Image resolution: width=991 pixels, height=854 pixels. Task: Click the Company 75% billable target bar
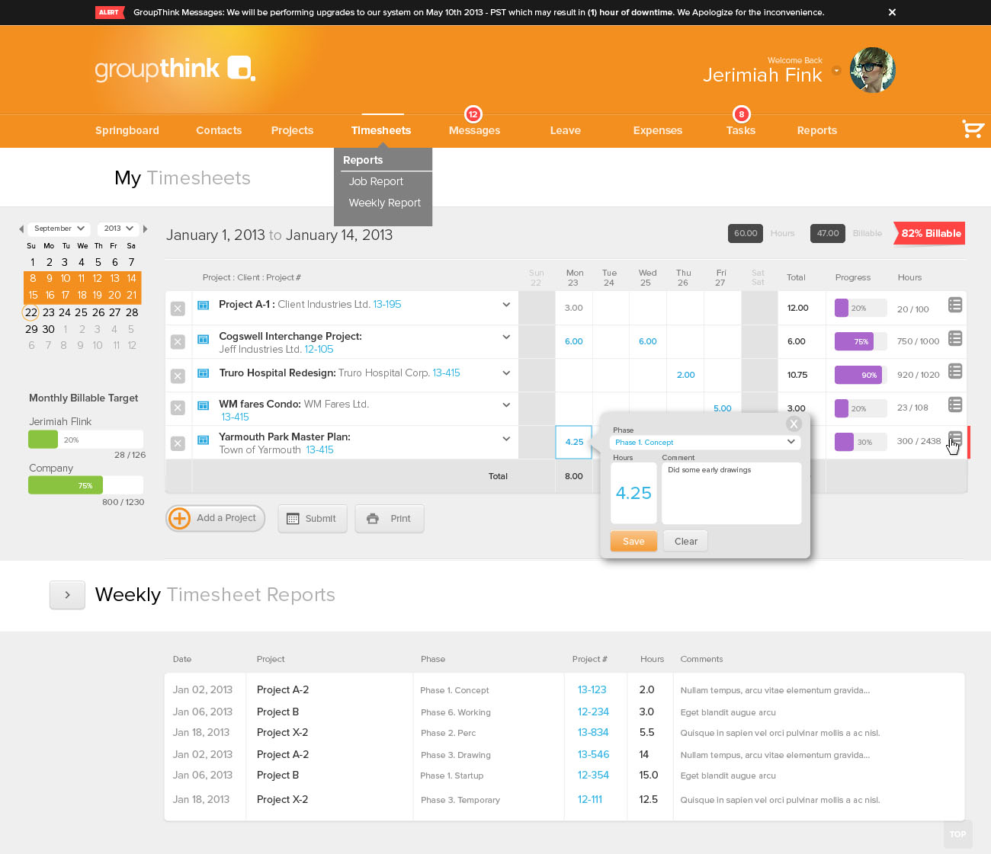tap(85, 485)
